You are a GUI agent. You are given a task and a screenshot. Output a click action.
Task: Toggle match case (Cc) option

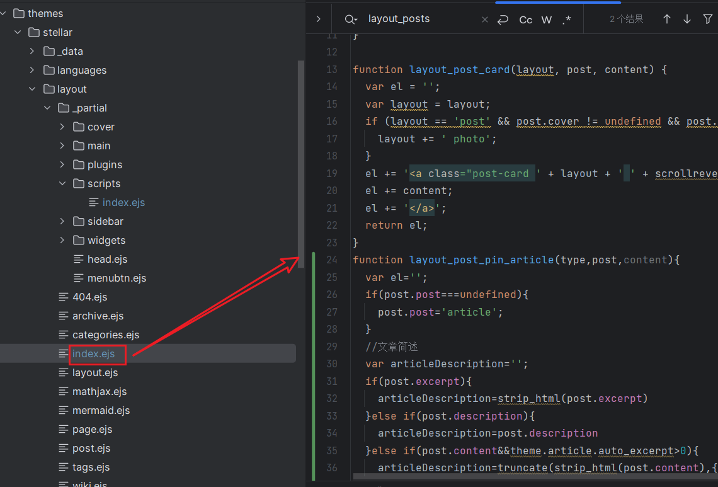pos(525,20)
